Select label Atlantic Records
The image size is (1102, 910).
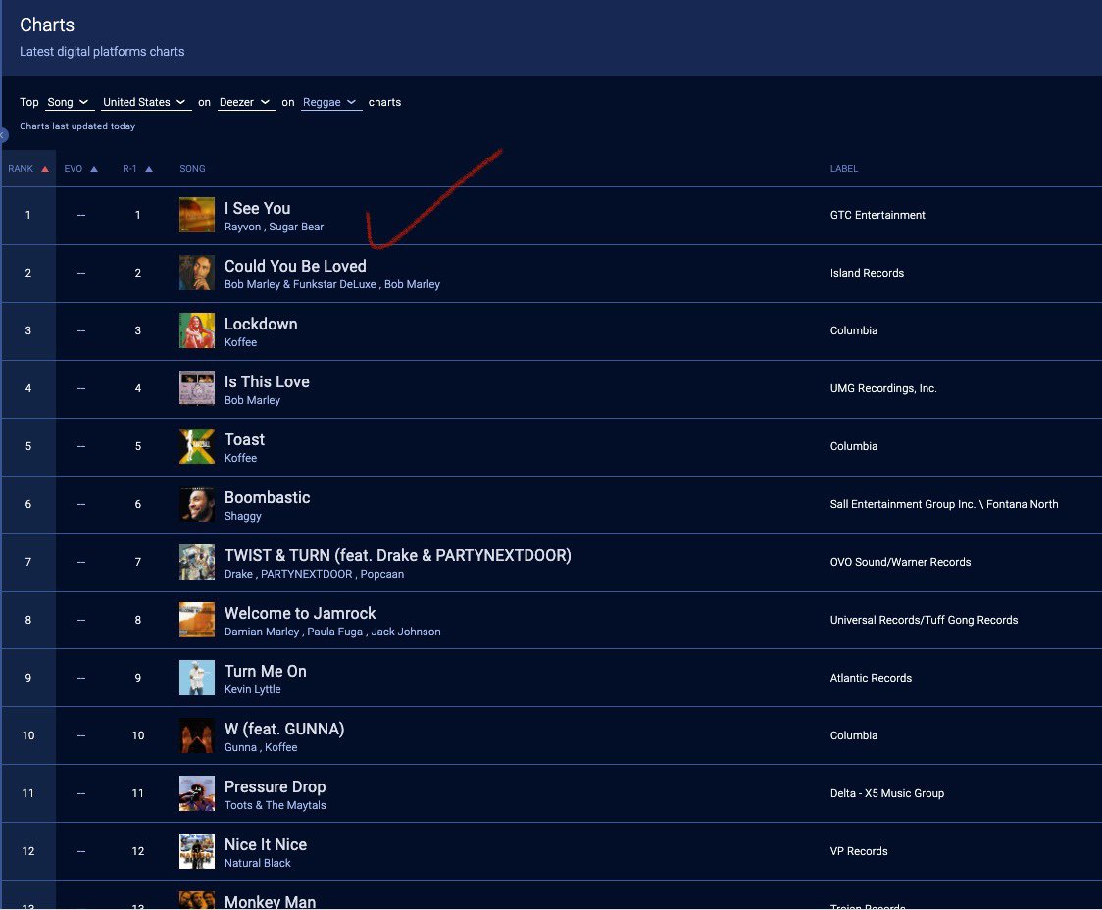coord(871,678)
